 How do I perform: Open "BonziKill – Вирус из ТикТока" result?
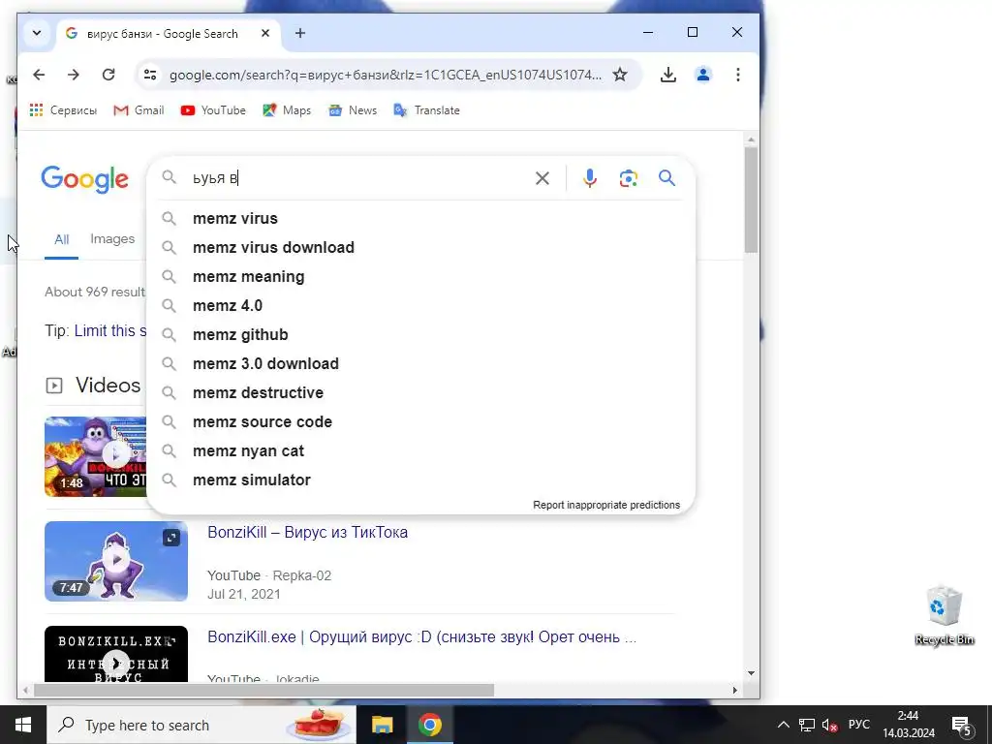point(307,532)
